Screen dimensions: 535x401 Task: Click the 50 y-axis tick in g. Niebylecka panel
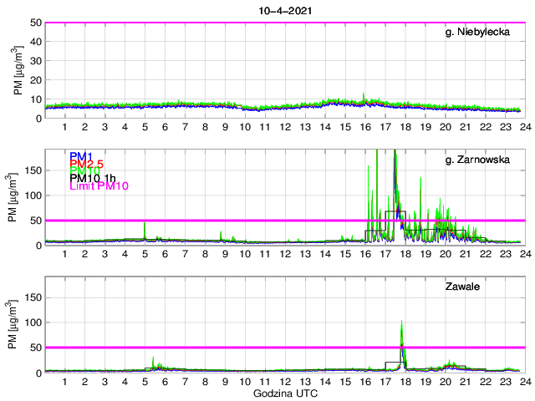point(35,23)
